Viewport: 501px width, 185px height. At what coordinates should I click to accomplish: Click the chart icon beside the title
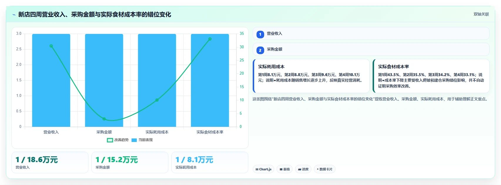coord(14,15)
